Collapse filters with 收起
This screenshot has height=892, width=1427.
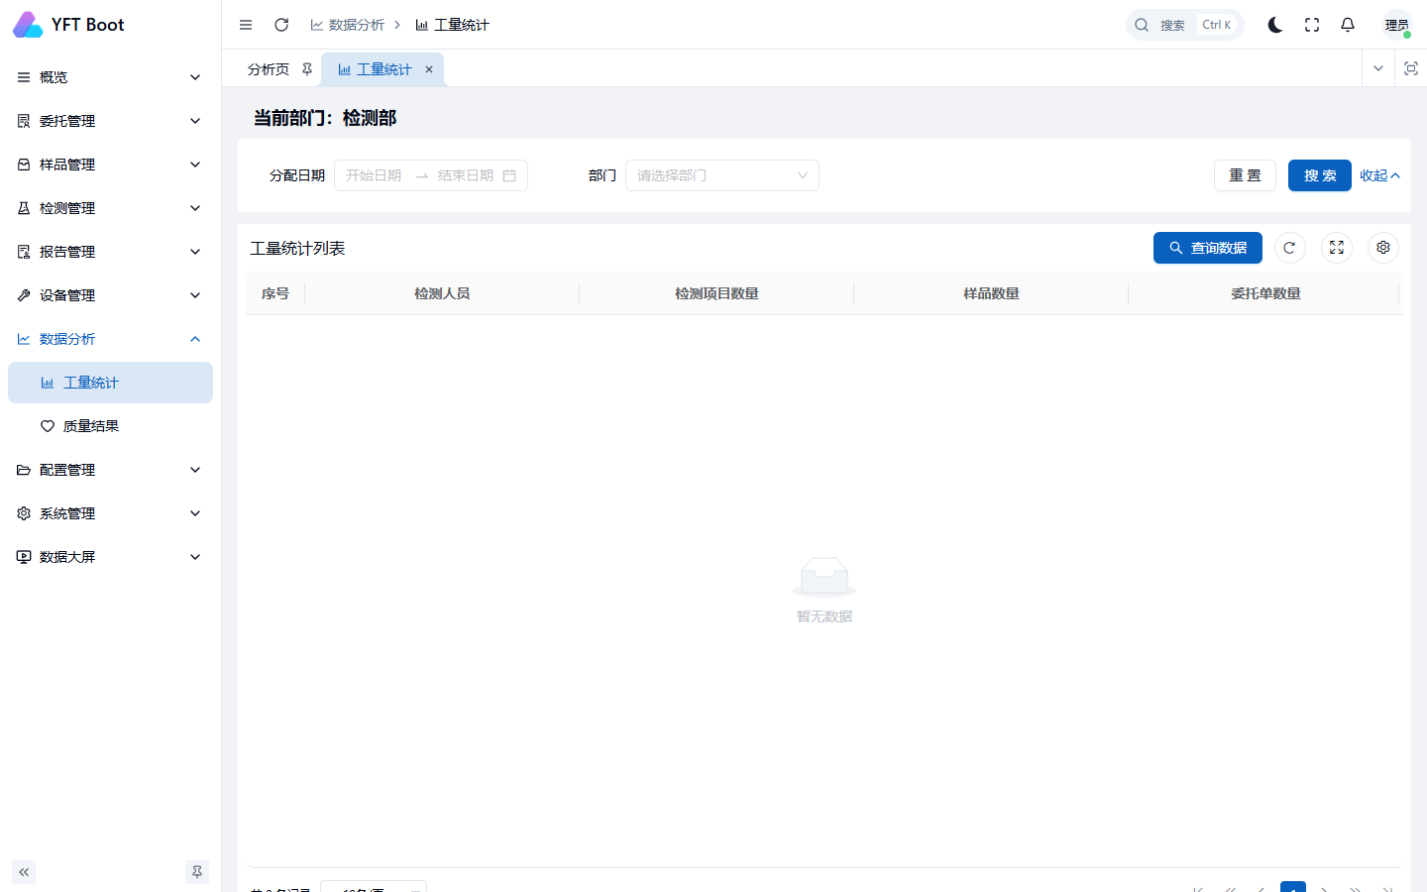(x=1379, y=175)
